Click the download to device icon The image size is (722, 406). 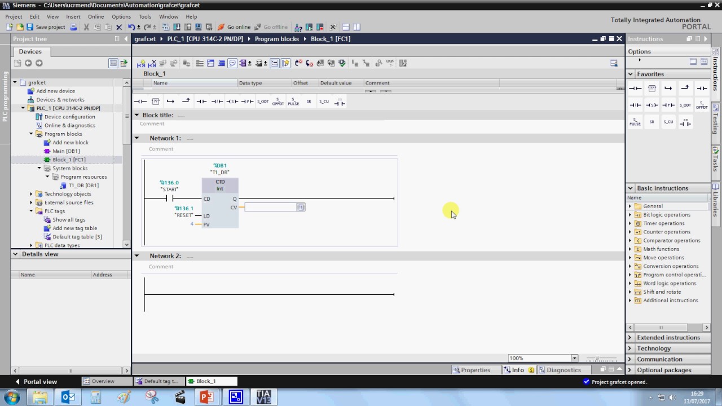tap(177, 27)
